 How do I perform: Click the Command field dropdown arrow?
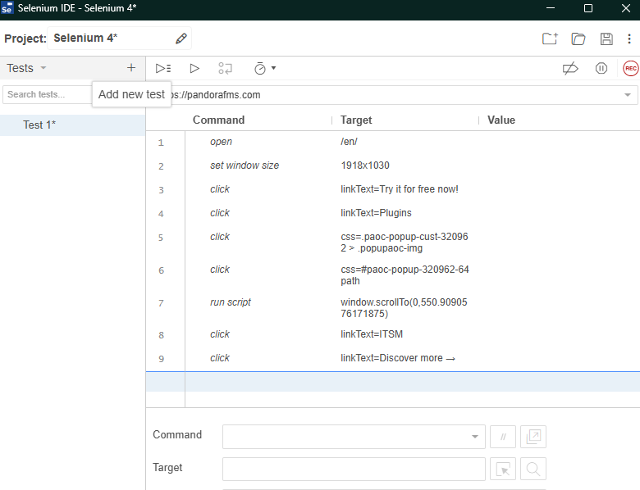coord(475,437)
